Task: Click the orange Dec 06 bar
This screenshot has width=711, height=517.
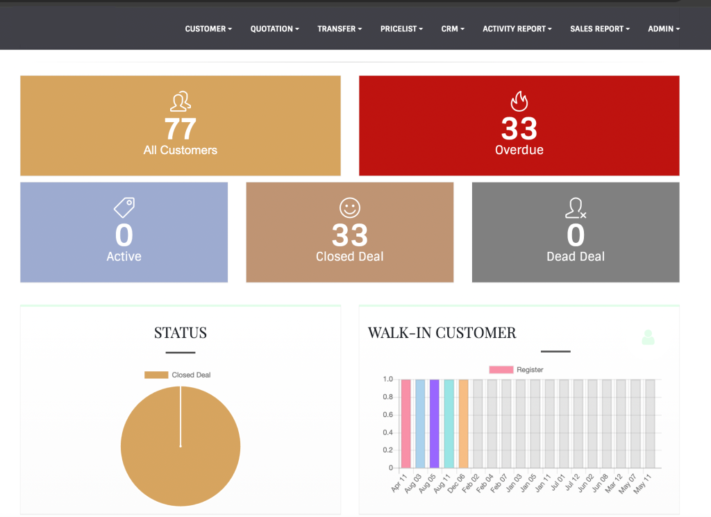Action: point(463,423)
